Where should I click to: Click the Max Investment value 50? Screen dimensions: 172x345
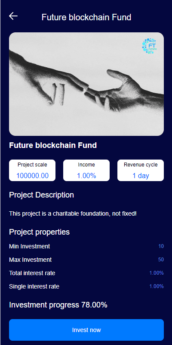point(161,260)
